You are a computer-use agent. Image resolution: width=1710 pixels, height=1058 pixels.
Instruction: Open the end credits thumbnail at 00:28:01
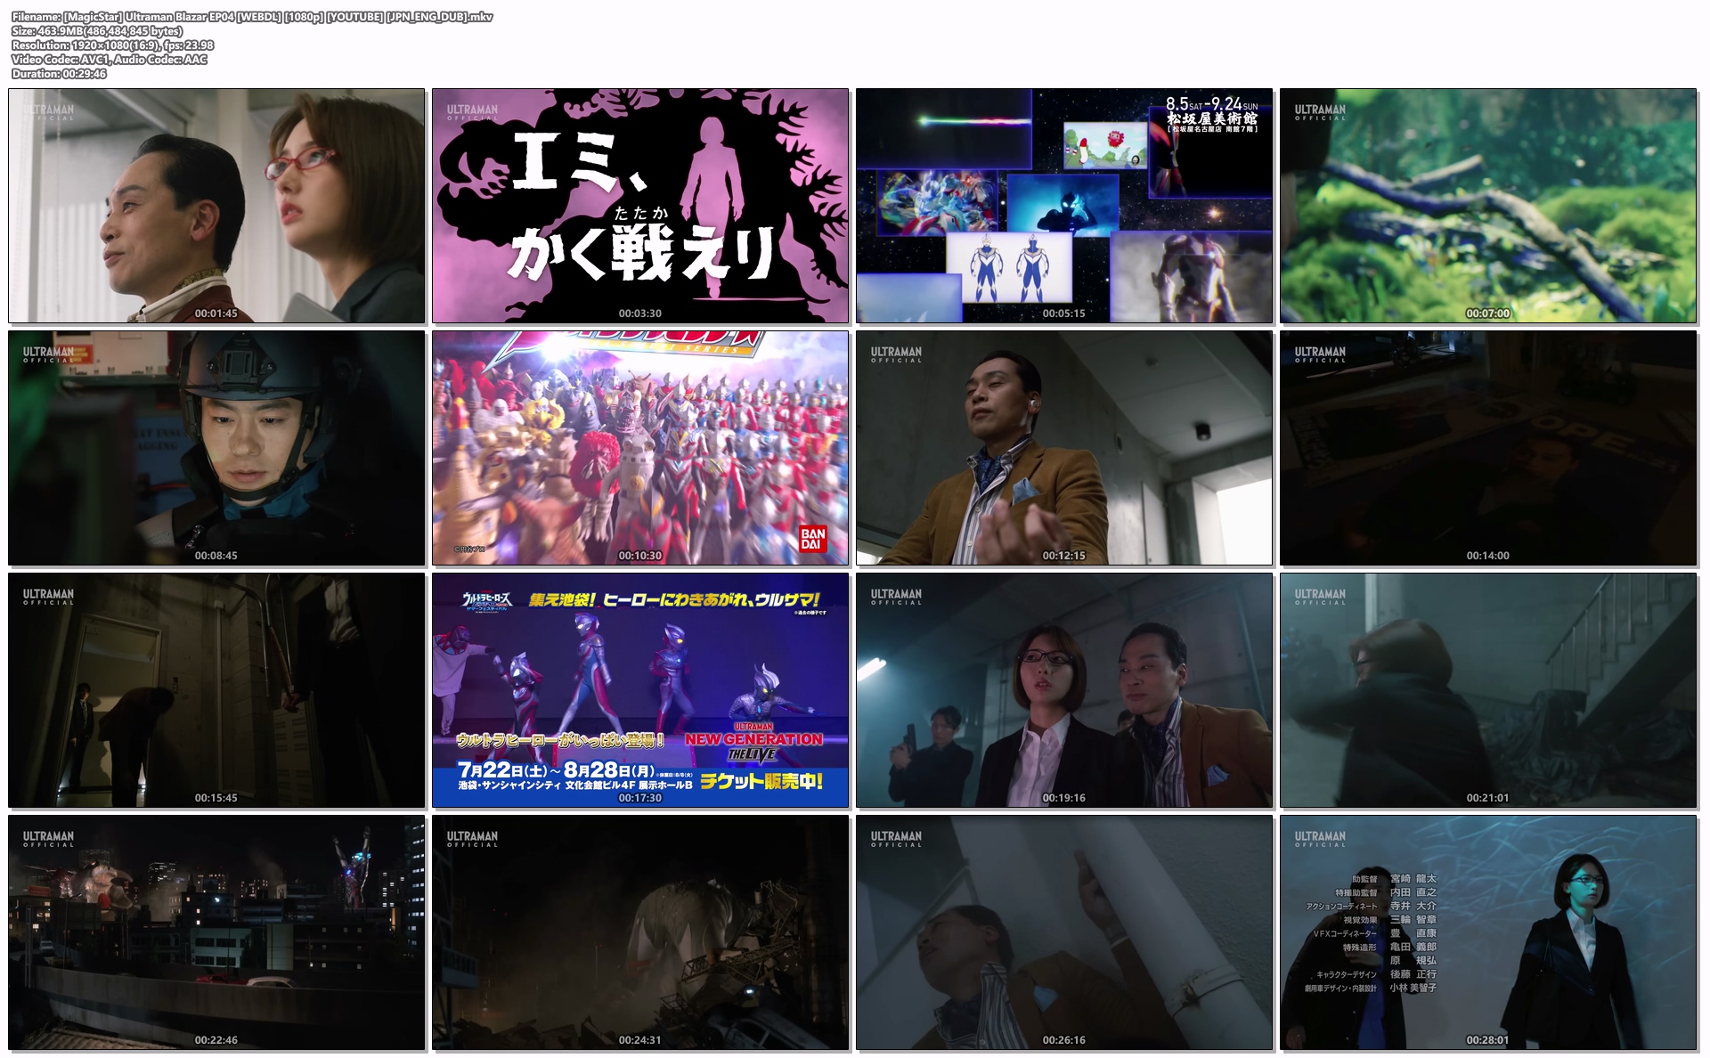pyautogui.click(x=1488, y=932)
